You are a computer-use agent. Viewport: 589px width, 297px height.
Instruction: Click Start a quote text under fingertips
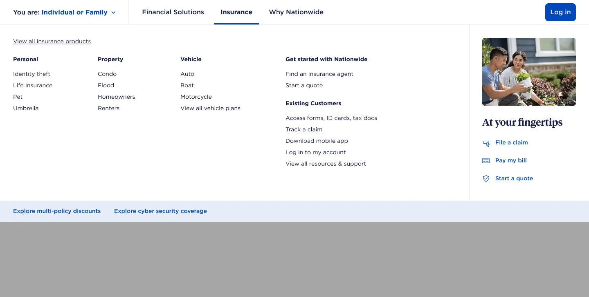pyautogui.click(x=514, y=178)
